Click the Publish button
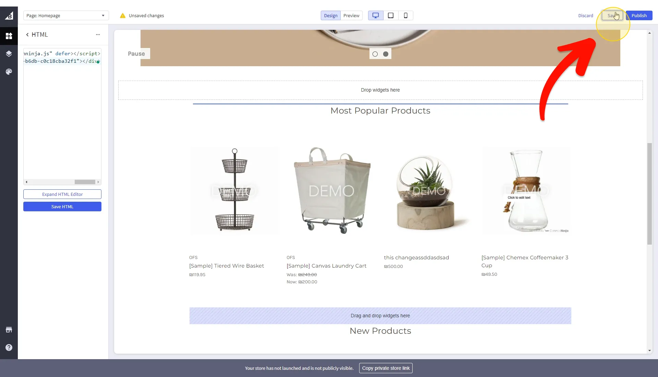The width and height of the screenshot is (658, 377). click(639, 15)
